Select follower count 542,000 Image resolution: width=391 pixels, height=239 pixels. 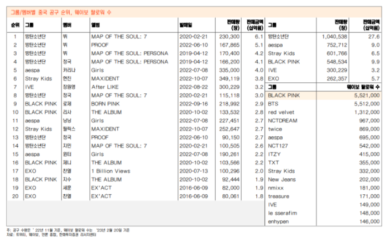[369, 146]
